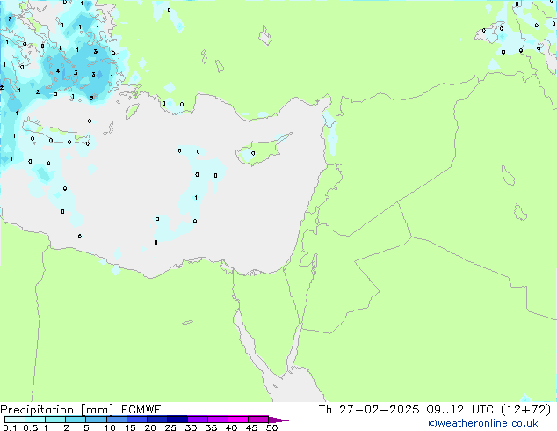Select the 40–45 mm magenta legend swatch
This screenshot has width=557, height=431.
click(238, 420)
